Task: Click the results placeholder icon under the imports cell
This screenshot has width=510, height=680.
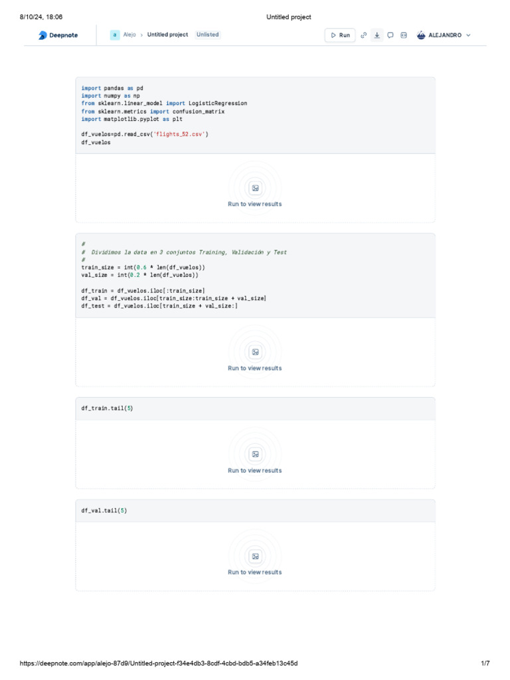Action: pyautogui.click(x=255, y=188)
